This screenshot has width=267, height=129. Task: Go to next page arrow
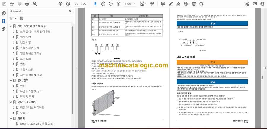pos(68,4)
